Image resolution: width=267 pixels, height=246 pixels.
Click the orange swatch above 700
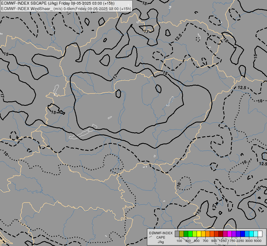tap(208, 234)
